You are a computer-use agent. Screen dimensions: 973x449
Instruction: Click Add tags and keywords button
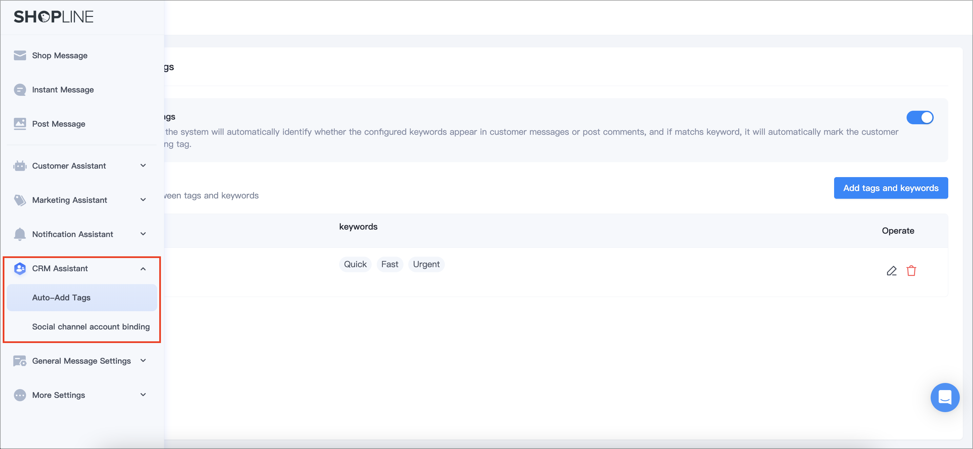[x=891, y=188]
